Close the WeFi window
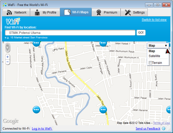Screen dimensions: 173x133 click(x=166, y=5)
